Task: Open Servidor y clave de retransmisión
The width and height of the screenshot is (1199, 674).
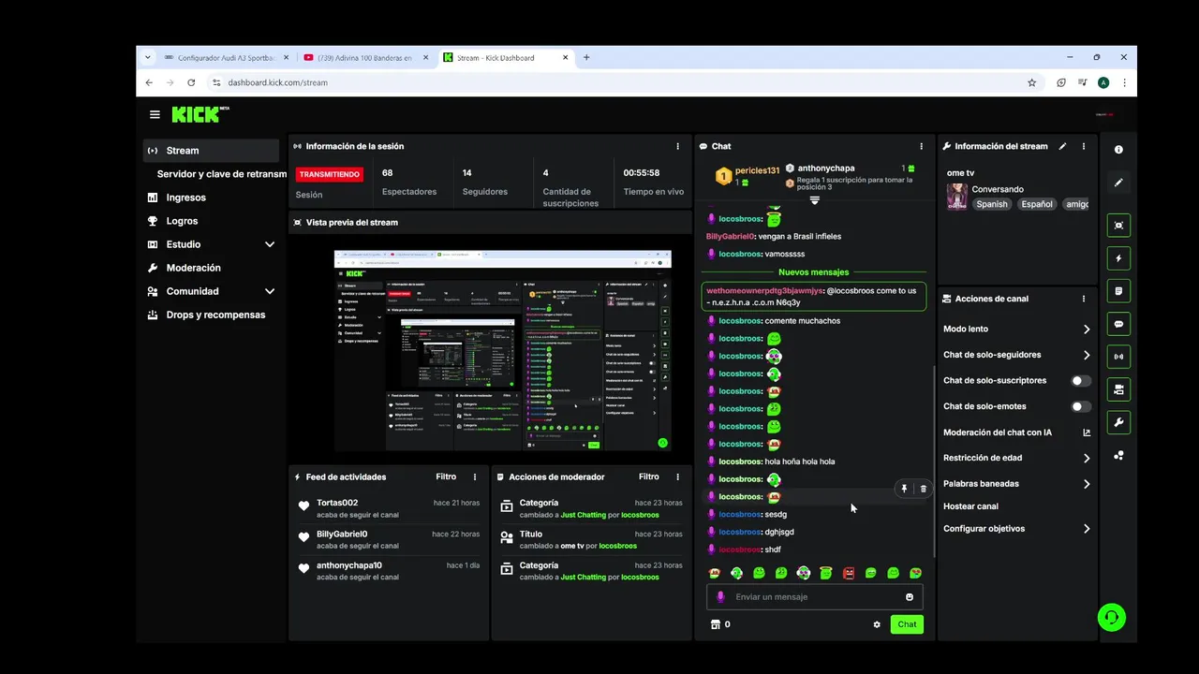Action: pos(222,174)
